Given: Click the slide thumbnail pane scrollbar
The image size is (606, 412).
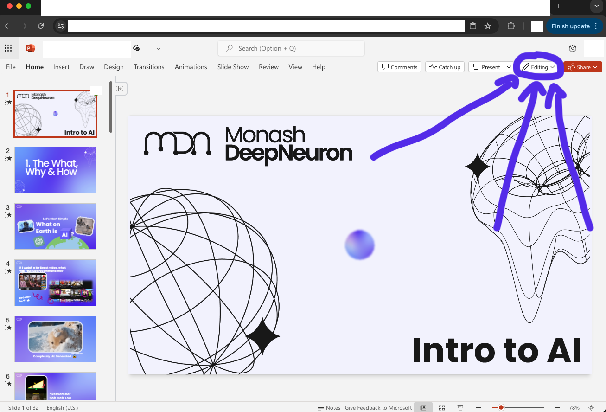Looking at the screenshot, I should point(110,107).
